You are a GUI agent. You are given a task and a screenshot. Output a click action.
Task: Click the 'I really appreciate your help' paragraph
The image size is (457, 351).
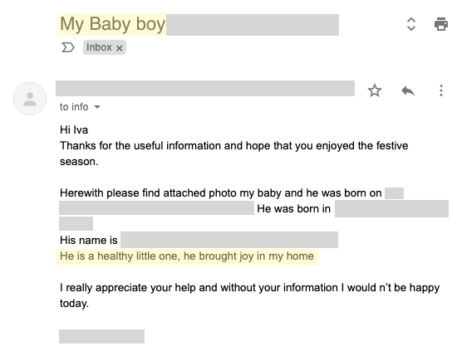coord(249,295)
